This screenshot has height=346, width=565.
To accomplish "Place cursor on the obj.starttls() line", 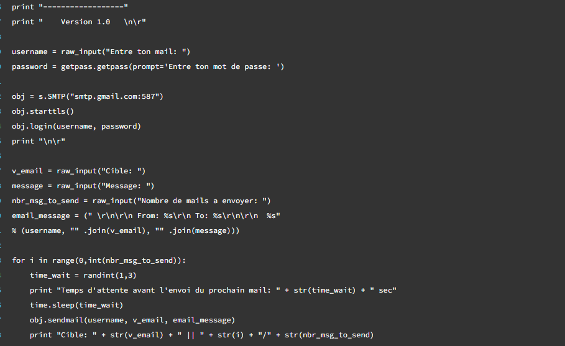I will click(x=42, y=111).
